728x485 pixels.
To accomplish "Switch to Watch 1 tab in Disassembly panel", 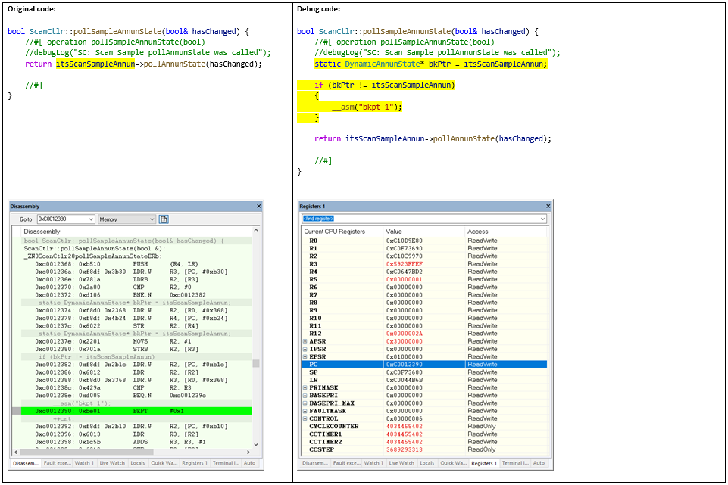I will [x=84, y=463].
